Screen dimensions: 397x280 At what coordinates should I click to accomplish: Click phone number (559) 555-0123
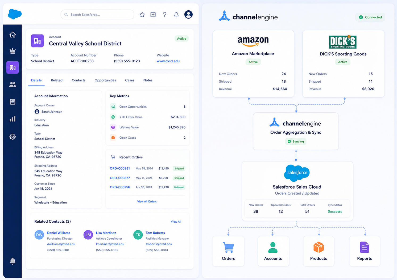(x=127, y=61)
